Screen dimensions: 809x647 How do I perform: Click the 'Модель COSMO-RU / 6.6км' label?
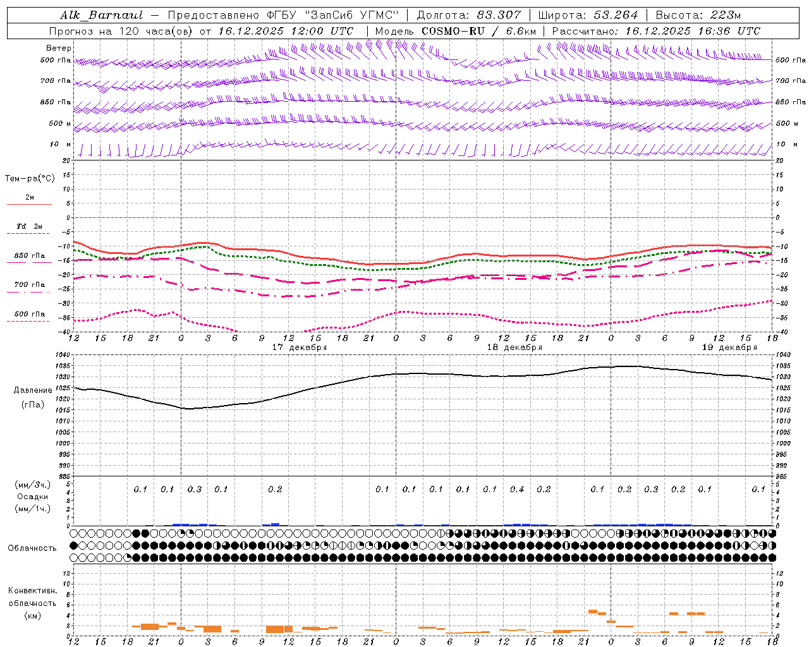coord(456,31)
